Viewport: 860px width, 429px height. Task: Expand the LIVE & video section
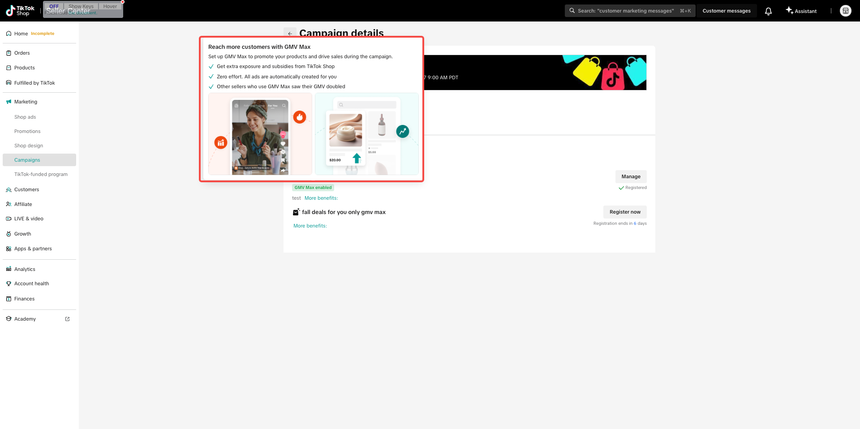[29, 219]
